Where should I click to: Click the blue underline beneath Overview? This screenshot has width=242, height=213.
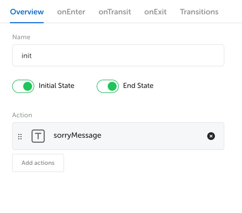27,23
